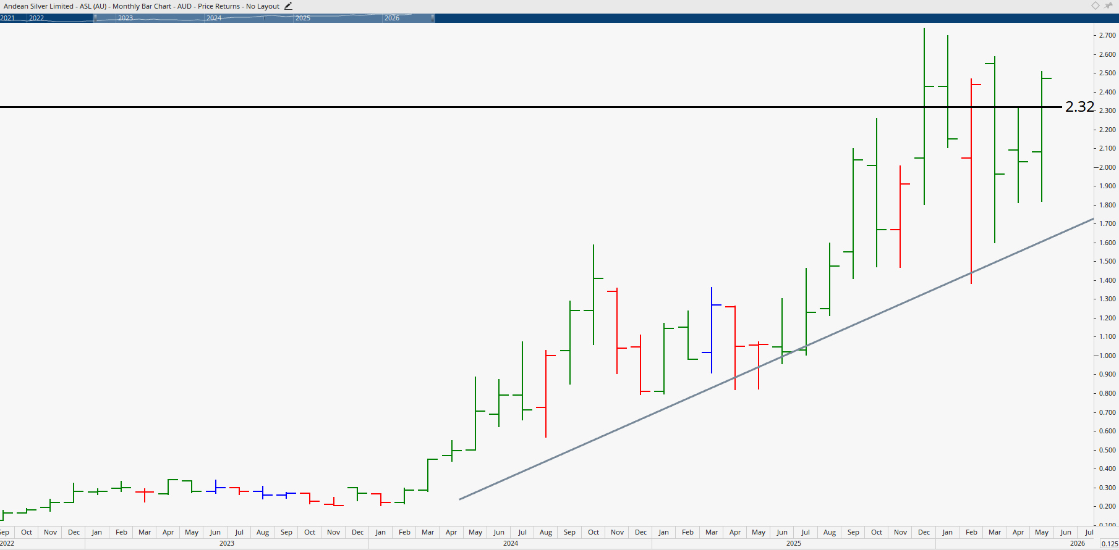Click the diamond icon in top-right corner

pos(1096,6)
